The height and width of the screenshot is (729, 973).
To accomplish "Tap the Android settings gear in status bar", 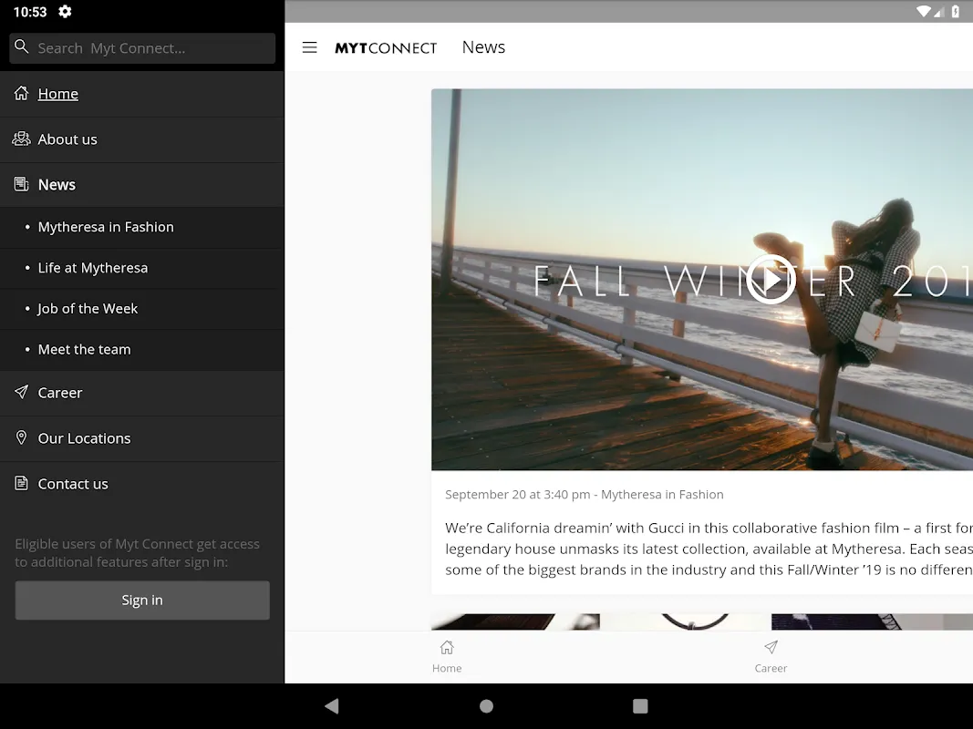I will click(65, 12).
